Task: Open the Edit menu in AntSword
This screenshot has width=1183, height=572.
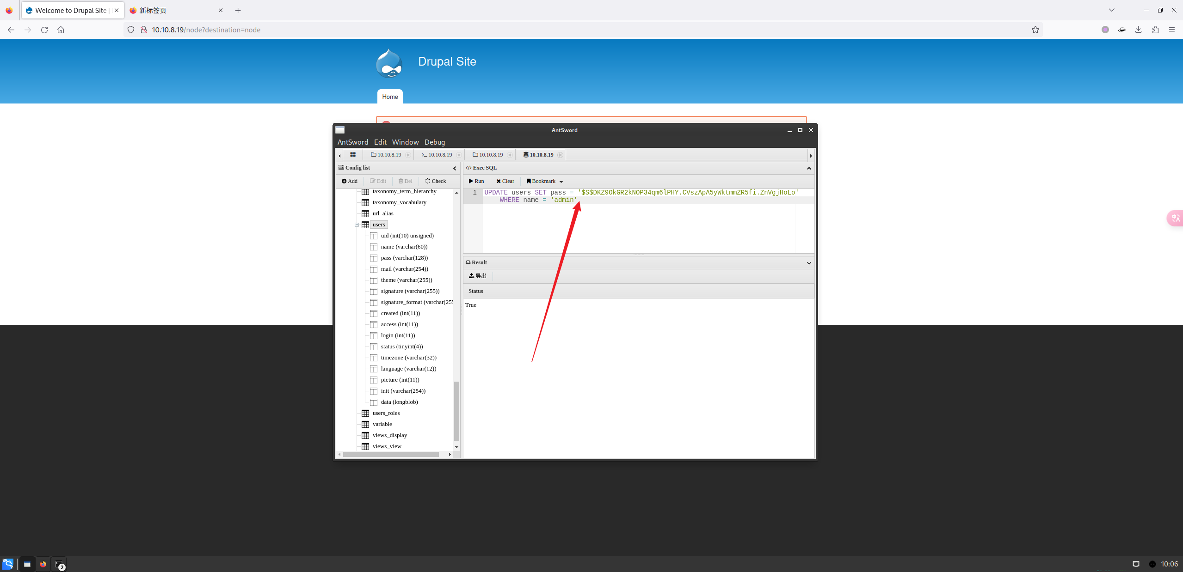Action: pos(380,142)
